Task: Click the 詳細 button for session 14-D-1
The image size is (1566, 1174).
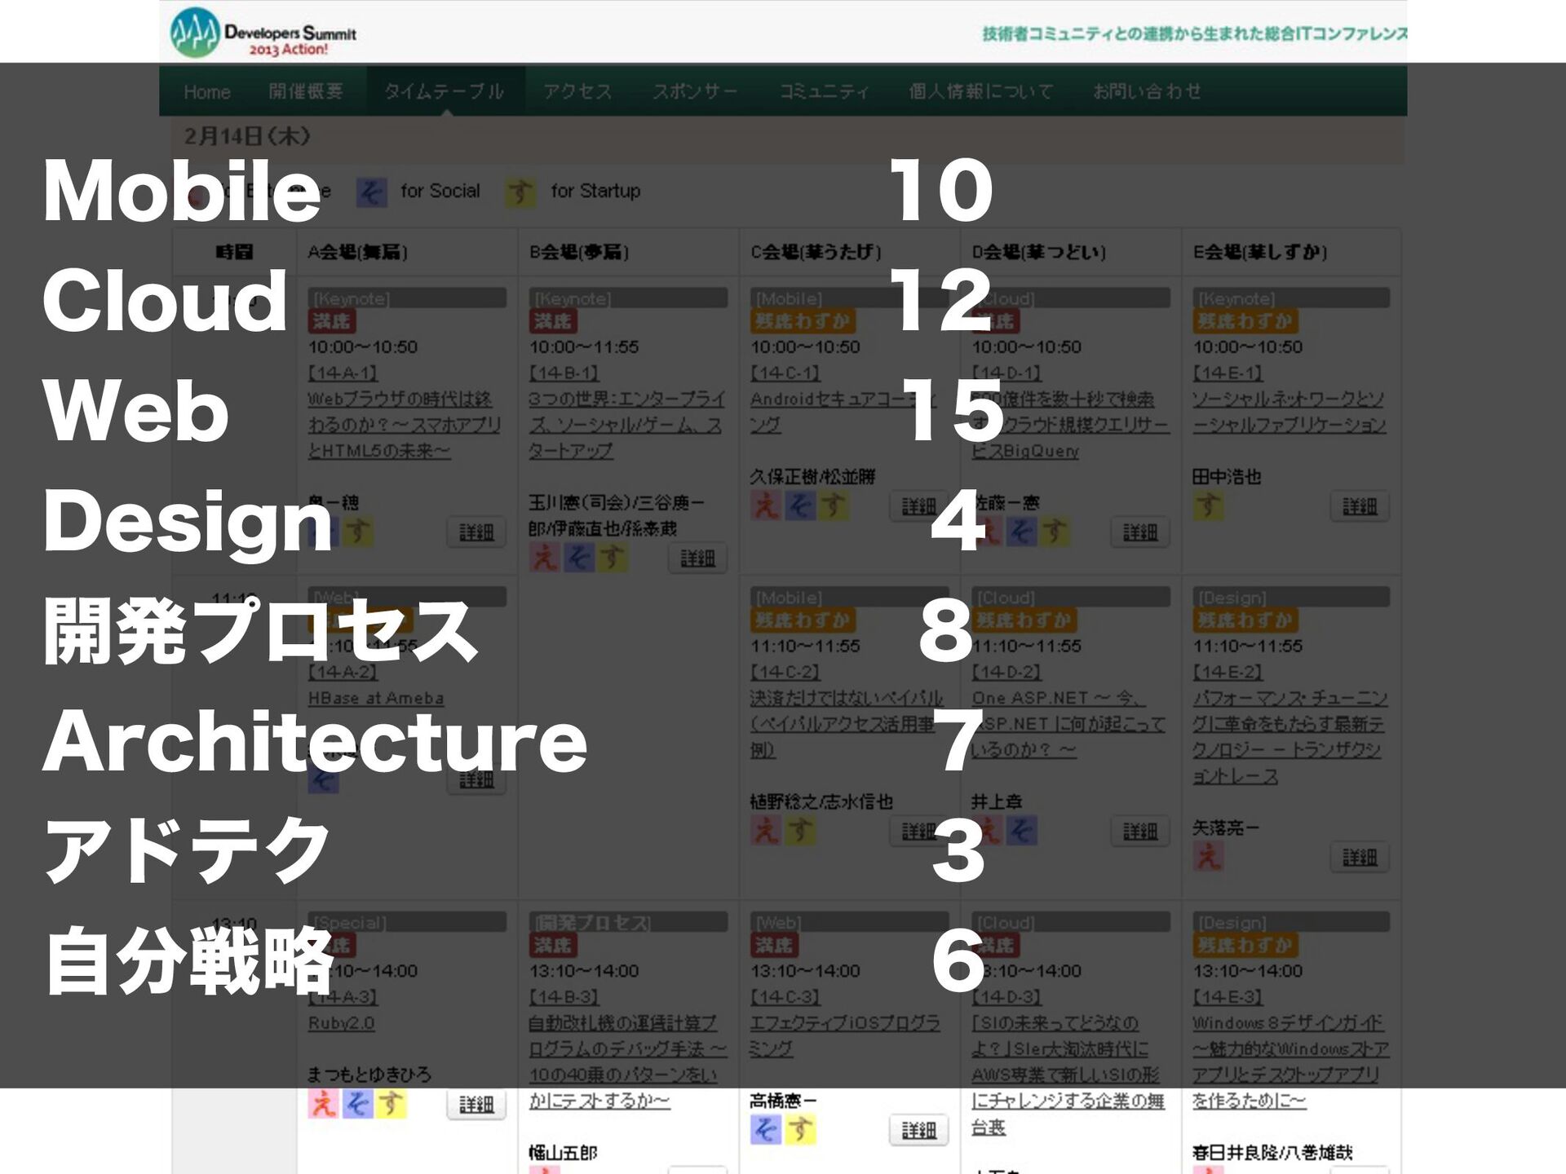Action: point(1140,532)
